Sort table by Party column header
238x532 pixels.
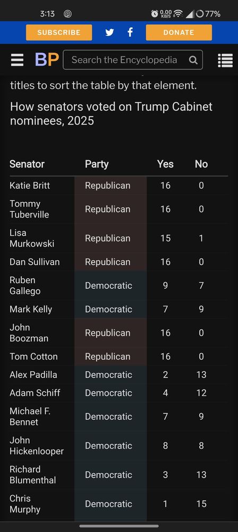pos(97,164)
